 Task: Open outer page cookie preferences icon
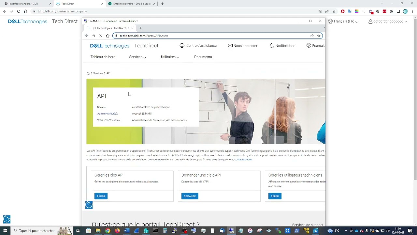click(7, 219)
